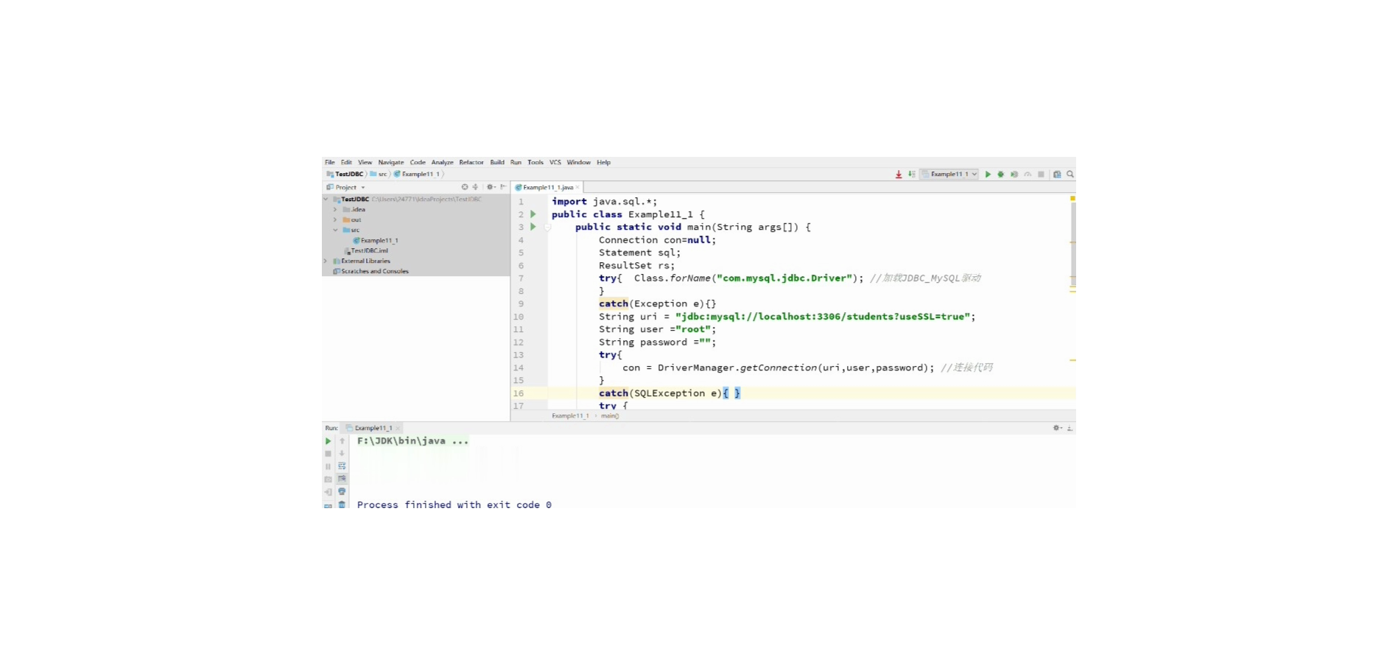Start debugging with the bug icon
This screenshot has width=1398, height=665.
coord(1001,175)
